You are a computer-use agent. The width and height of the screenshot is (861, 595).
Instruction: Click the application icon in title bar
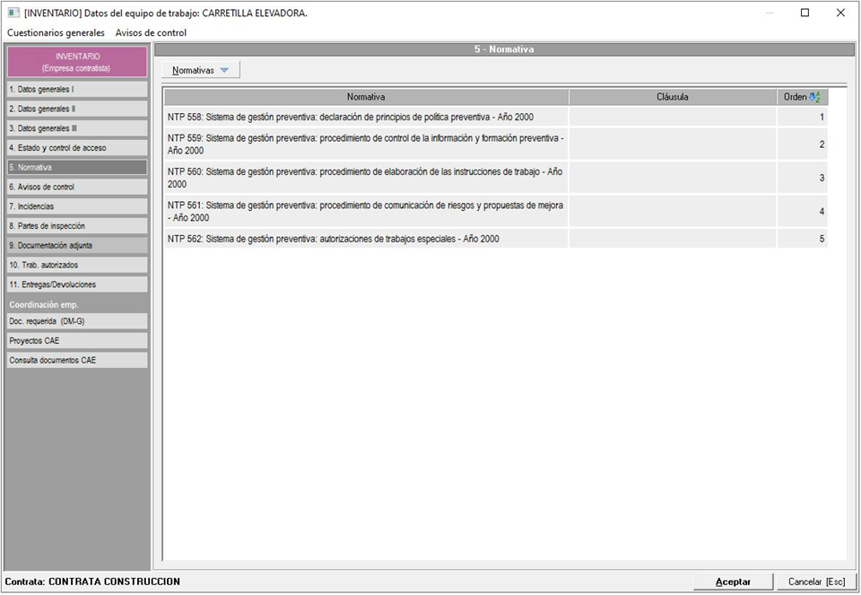[x=13, y=13]
